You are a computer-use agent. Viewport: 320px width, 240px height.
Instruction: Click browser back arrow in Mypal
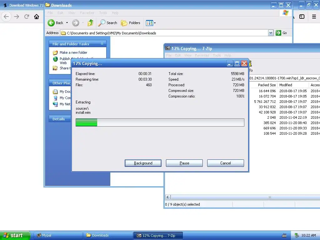click(6, 17)
